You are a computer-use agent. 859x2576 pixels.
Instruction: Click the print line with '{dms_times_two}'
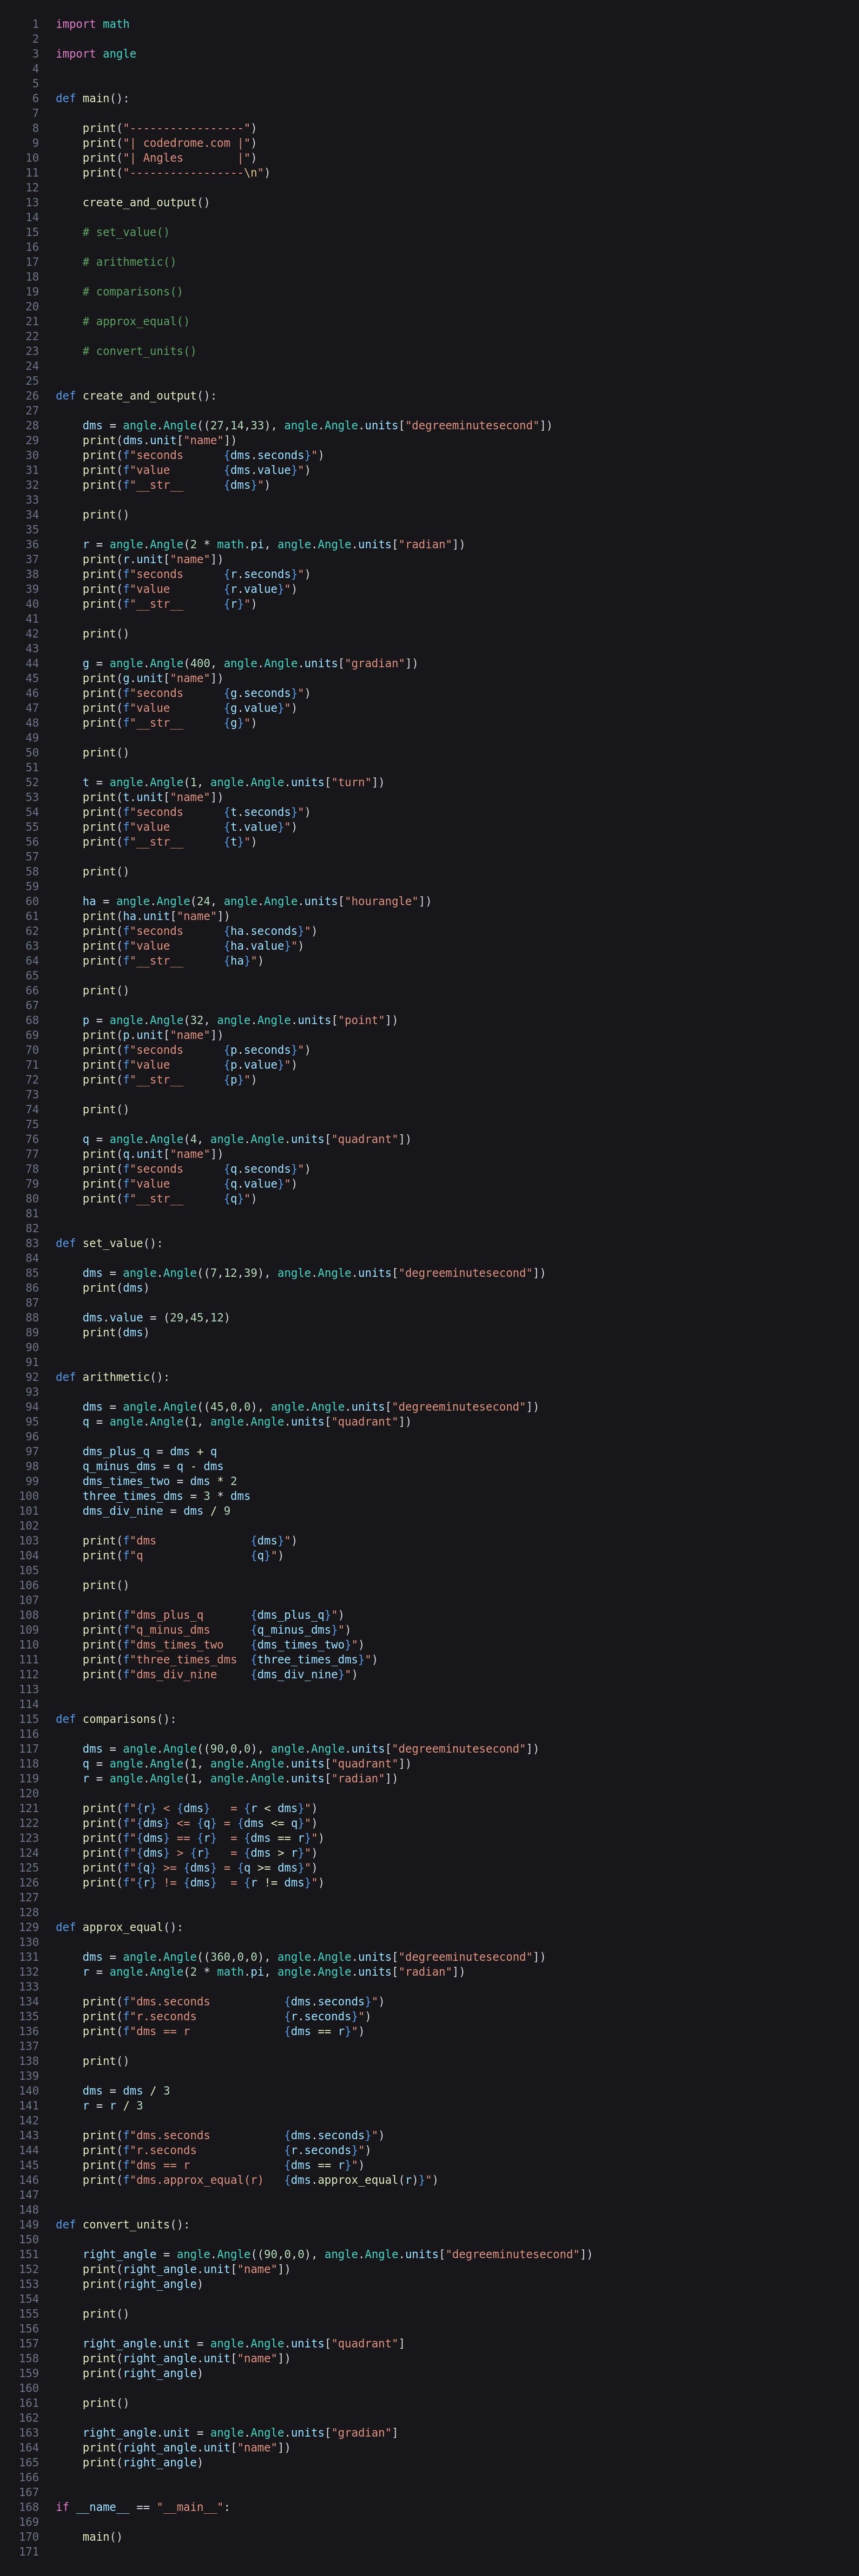pos(223,1645)
